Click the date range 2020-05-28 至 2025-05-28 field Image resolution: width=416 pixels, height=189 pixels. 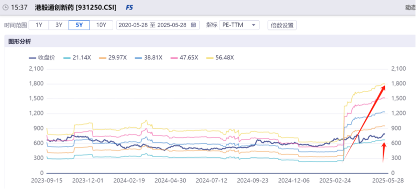pos(158,25)
